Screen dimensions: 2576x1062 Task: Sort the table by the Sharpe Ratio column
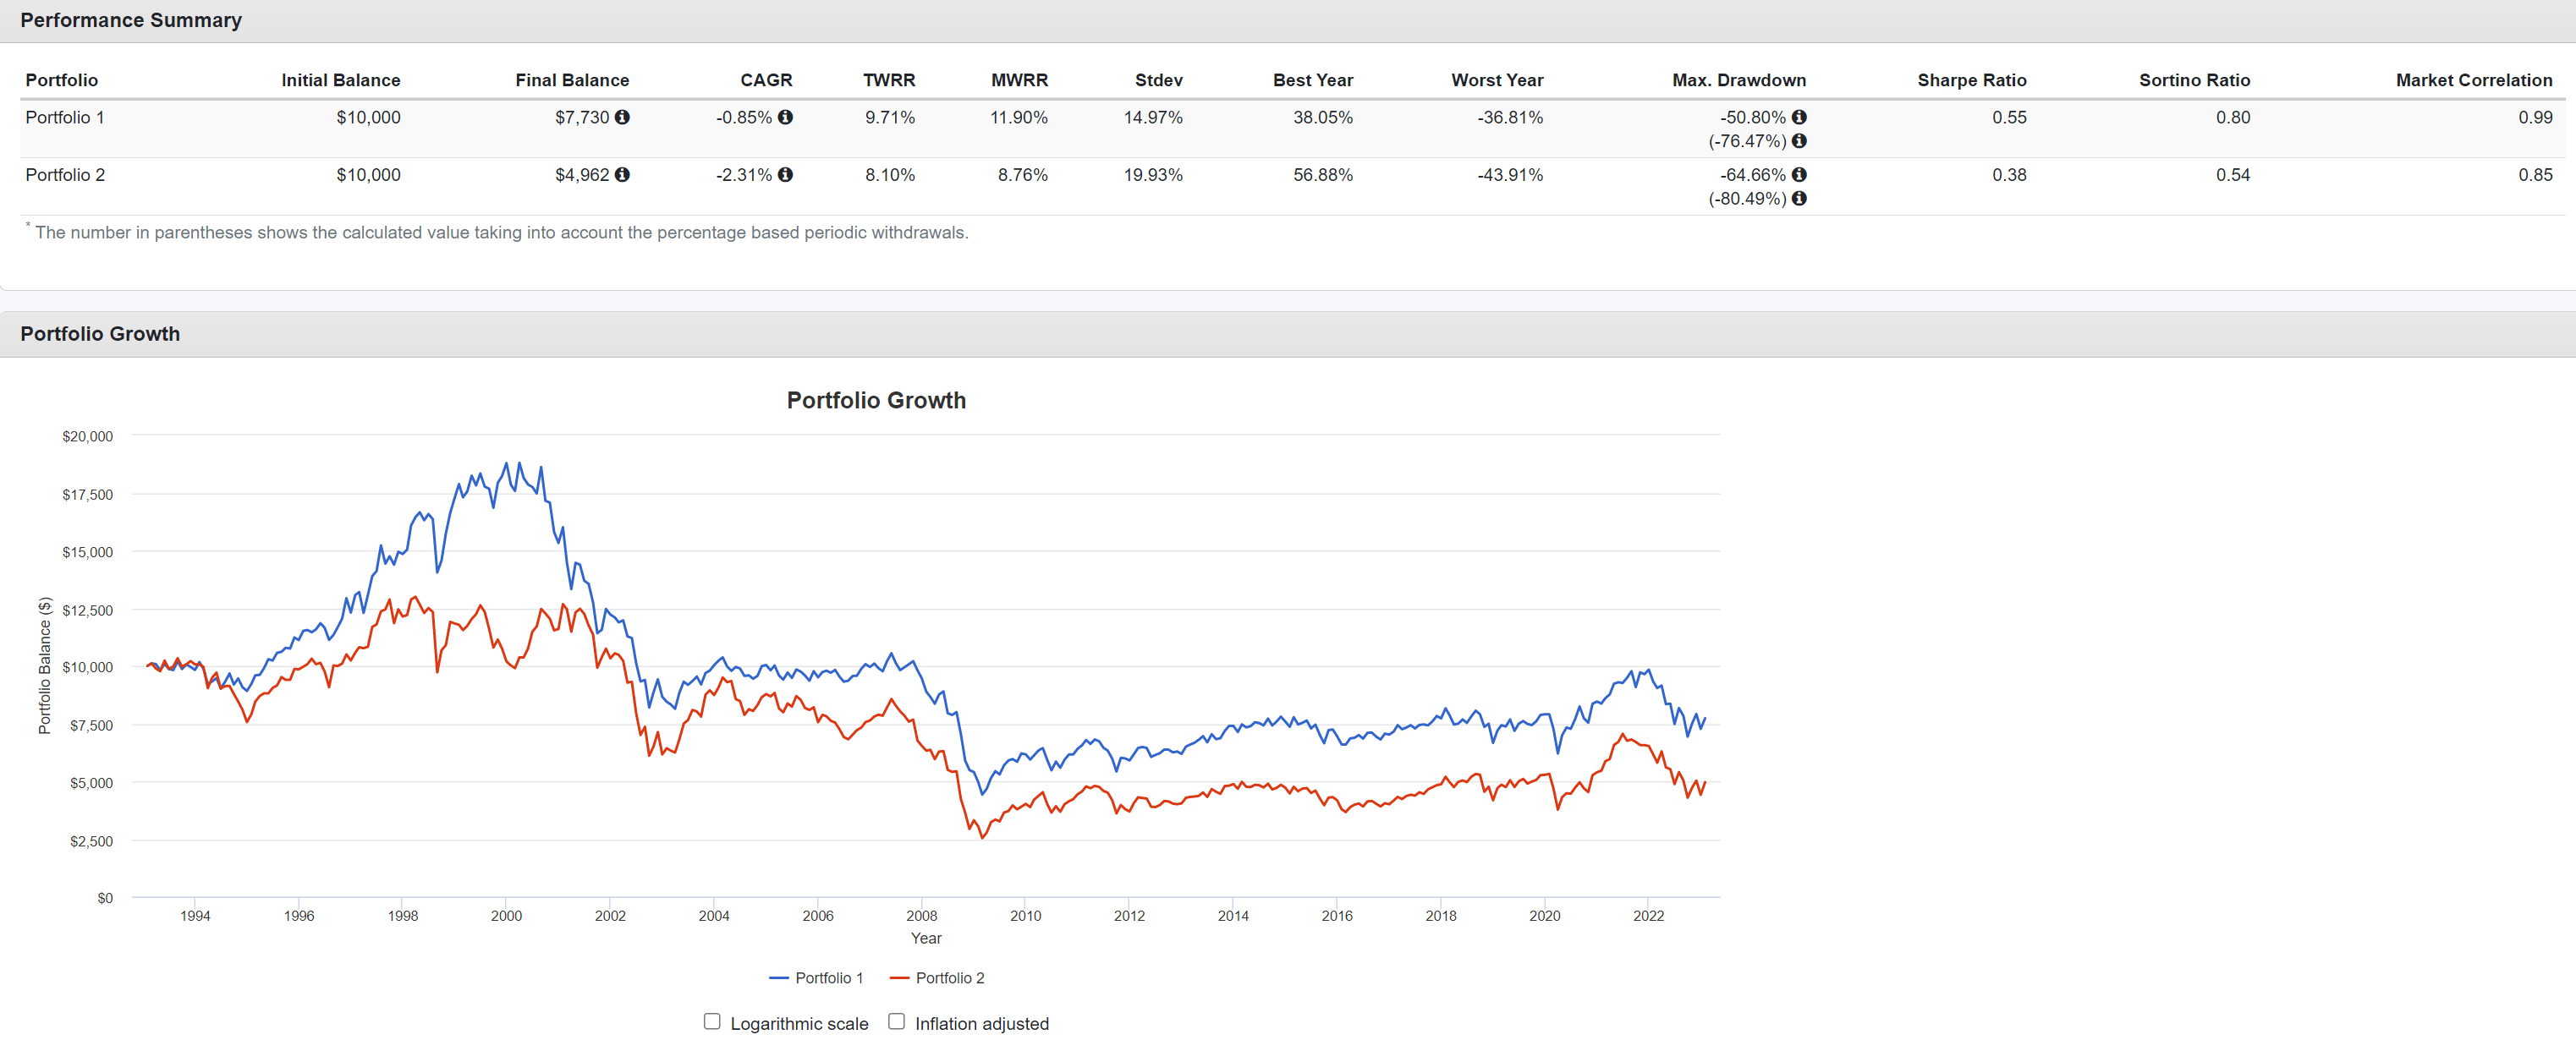point(1971,80)
